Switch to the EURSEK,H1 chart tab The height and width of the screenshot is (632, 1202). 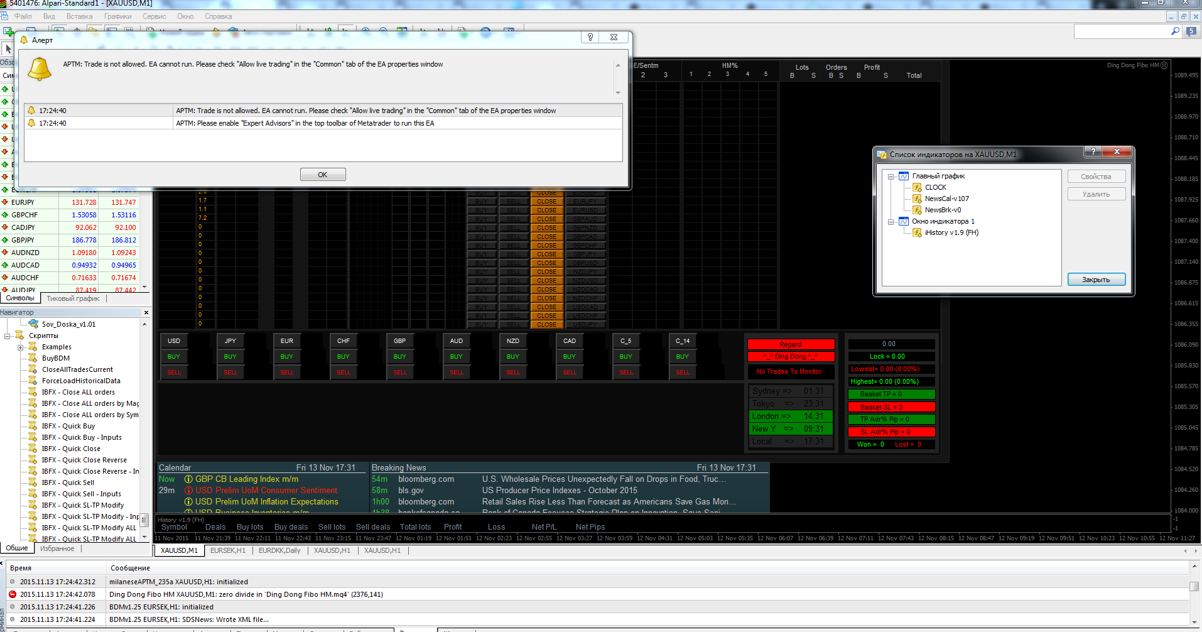pyautogui.click(x=227, y=550)
